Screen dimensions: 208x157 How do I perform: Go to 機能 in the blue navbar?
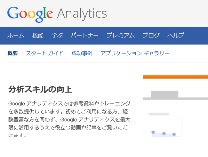pyautogui.click(x=38, y=36)
